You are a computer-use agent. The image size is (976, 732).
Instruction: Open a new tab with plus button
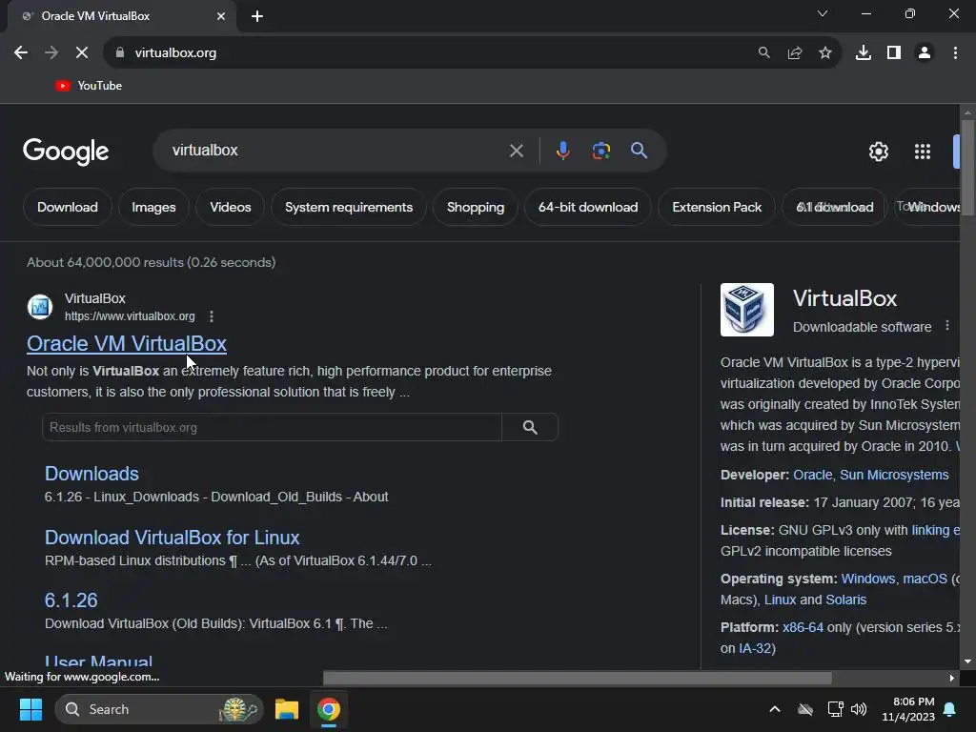pyautogui.click(x=257, y=16)
